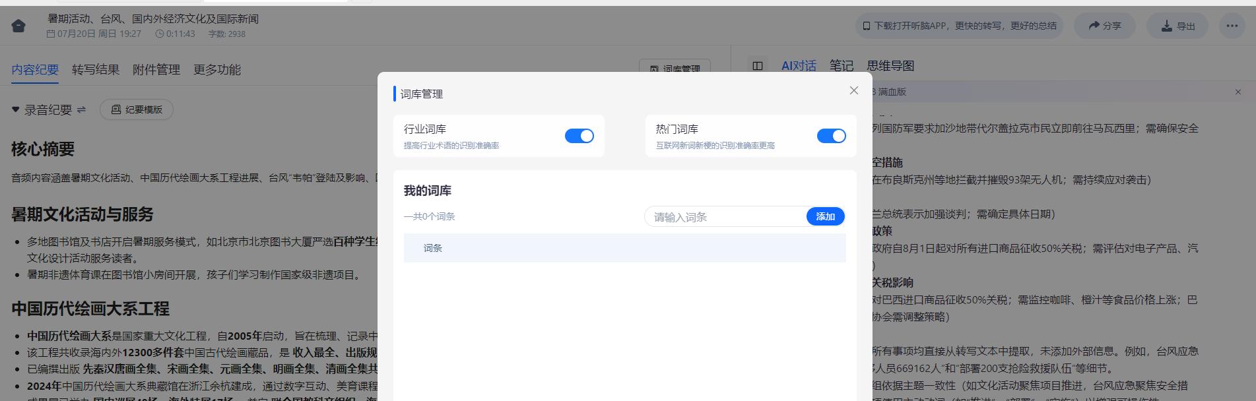The width and height of the screenshot is (1256, 401).
Task: Close the 词库管理 dialog
Action: 853,90
